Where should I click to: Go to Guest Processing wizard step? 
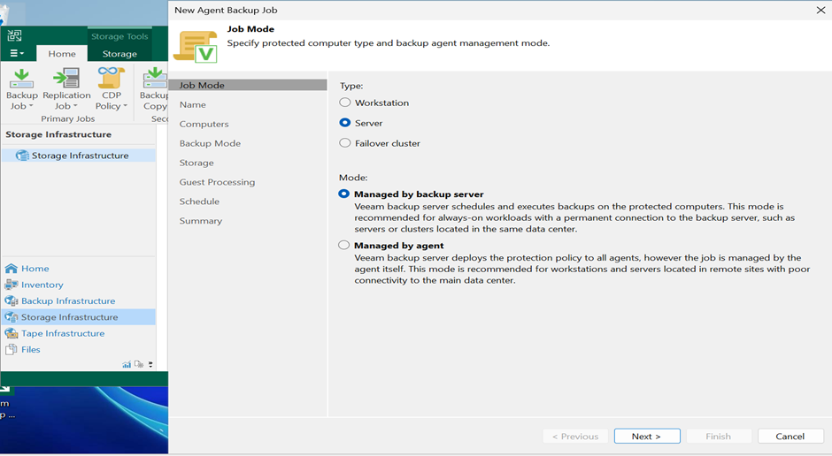217,182
